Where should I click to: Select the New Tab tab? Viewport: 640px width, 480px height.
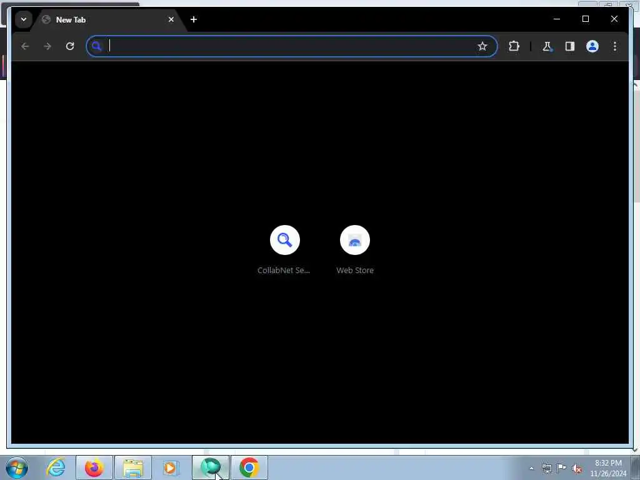(108, 19)
